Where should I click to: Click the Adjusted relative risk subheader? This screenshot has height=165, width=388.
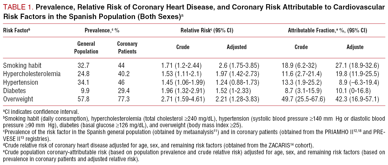(237, 47)
